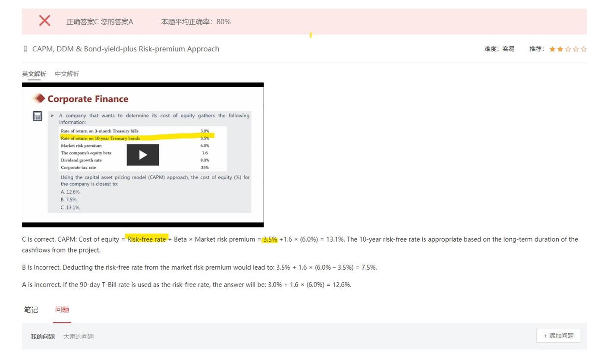
Task: Click the 'Market risk premium' row in slide
Action: click(x=135, y=145)
